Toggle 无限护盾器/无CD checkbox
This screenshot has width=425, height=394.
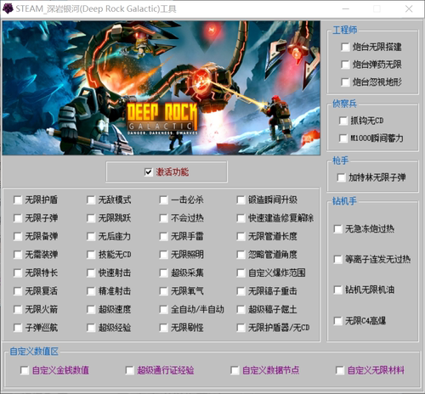(241, 328)
